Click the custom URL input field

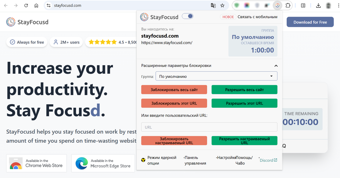tap(209, 127)
